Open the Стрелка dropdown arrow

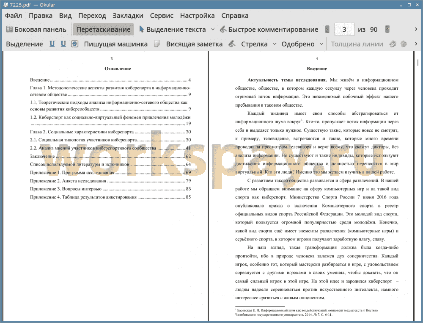click(275, 44)
